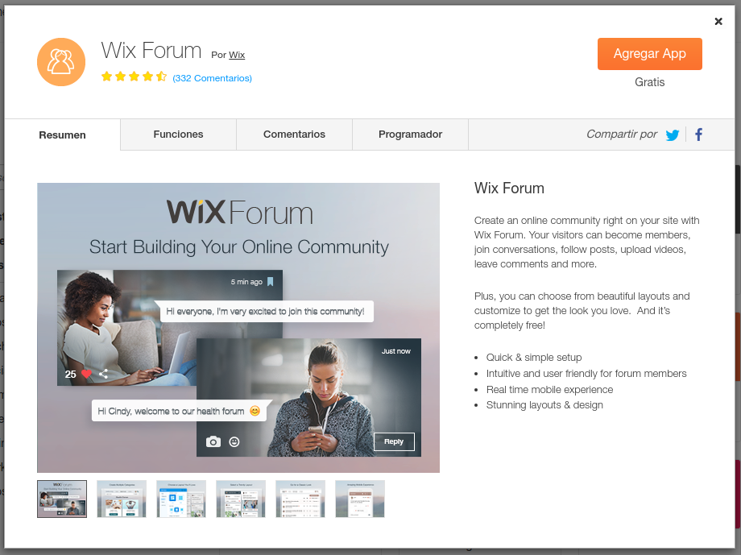This screenshot has height=555, width=741.
Task: Click the share icon beside the heart
Action: pos(103,374)
